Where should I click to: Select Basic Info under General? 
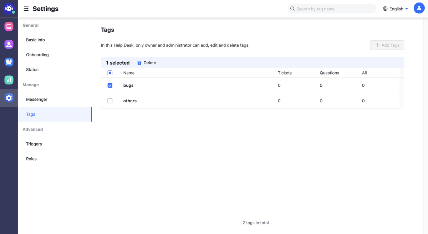coord(35,40)
